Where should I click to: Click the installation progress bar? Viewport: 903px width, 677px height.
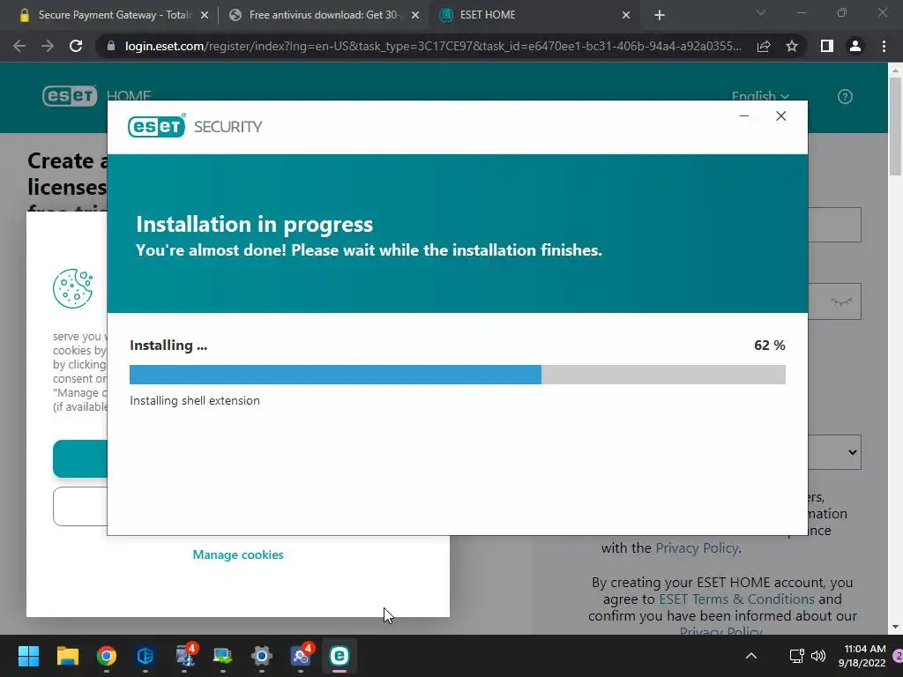click(458, 374)
